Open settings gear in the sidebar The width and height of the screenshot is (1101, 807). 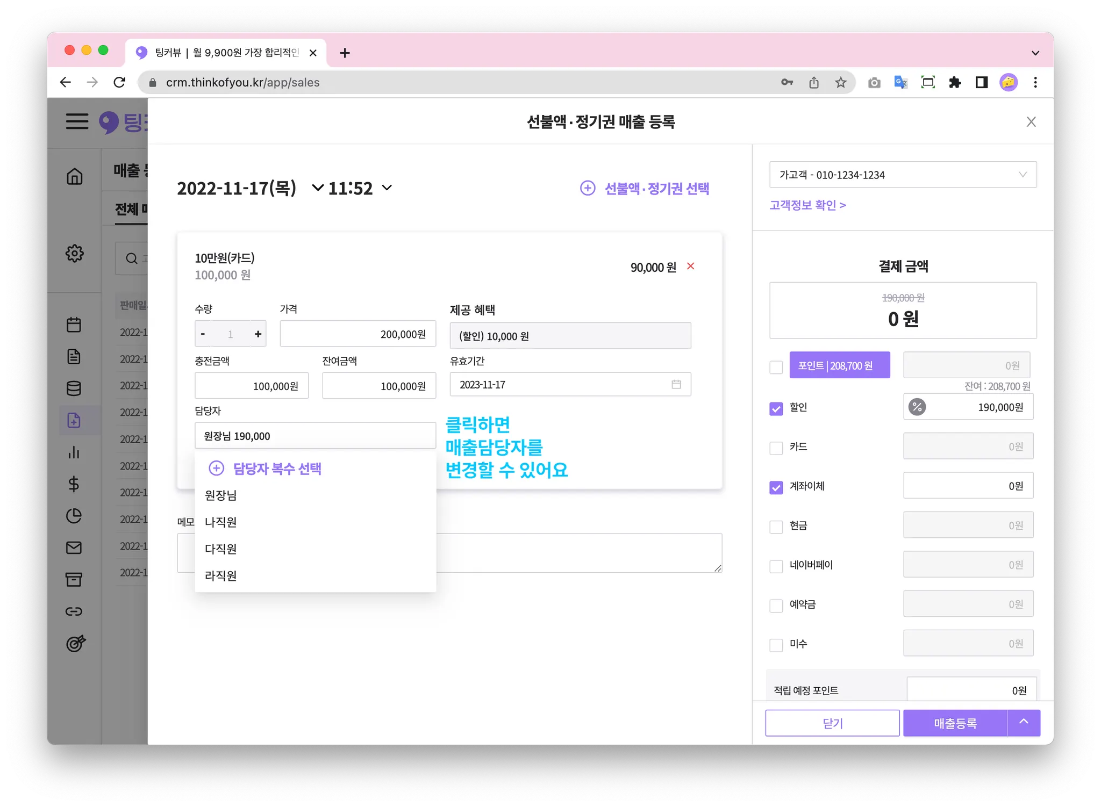pyautogui.click(x=74, y=253)
